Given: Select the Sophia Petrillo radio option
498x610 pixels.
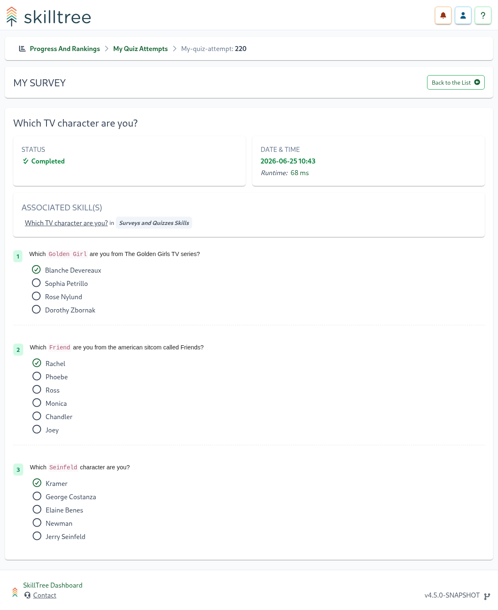Looking at the screenshot, I should (x=37, y=283).
